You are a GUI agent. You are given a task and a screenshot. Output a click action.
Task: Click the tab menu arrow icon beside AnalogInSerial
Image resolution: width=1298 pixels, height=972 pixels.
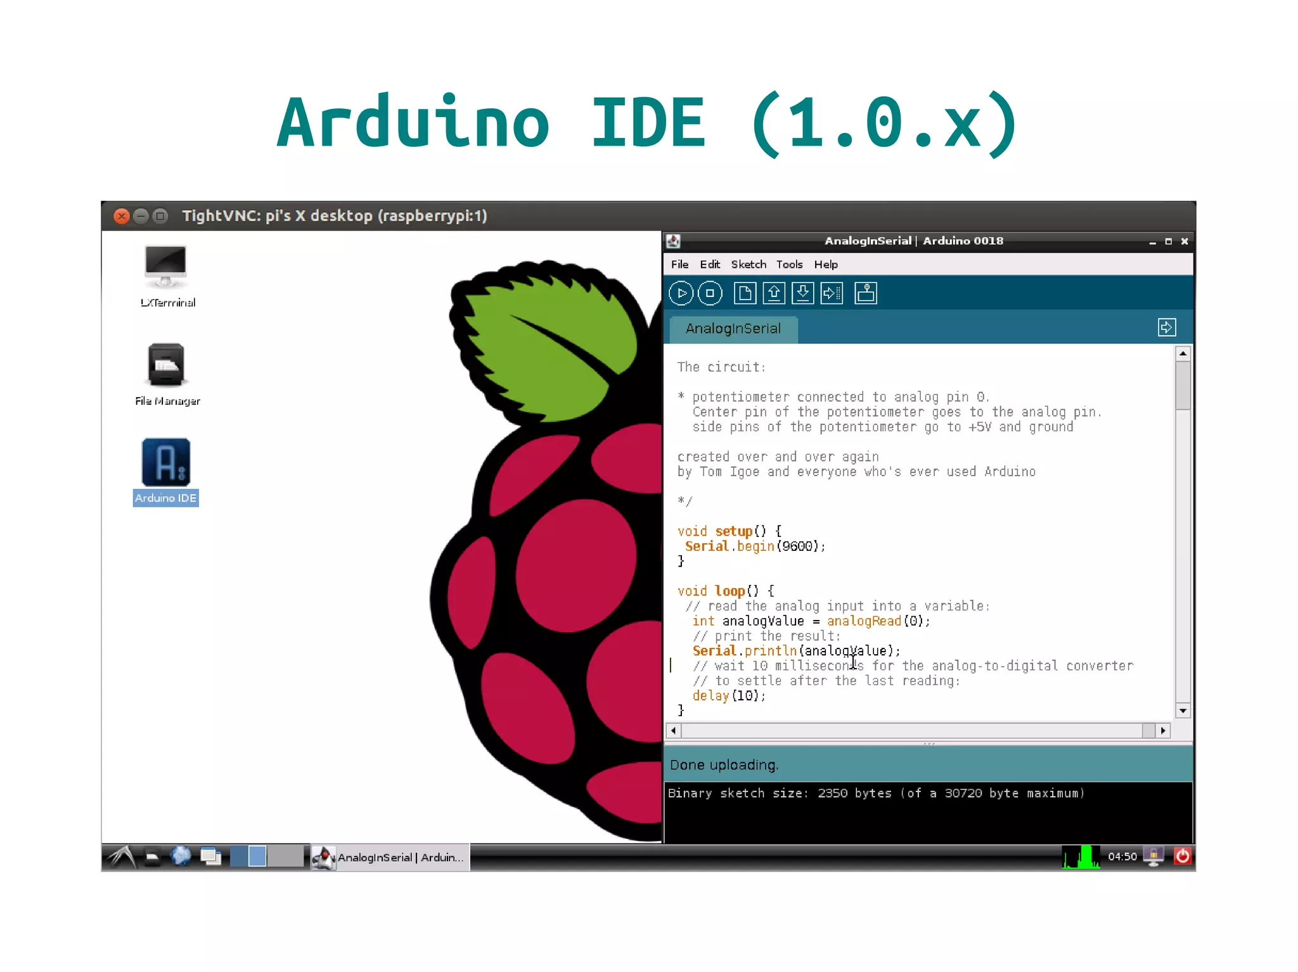(x=1166, y=327)
